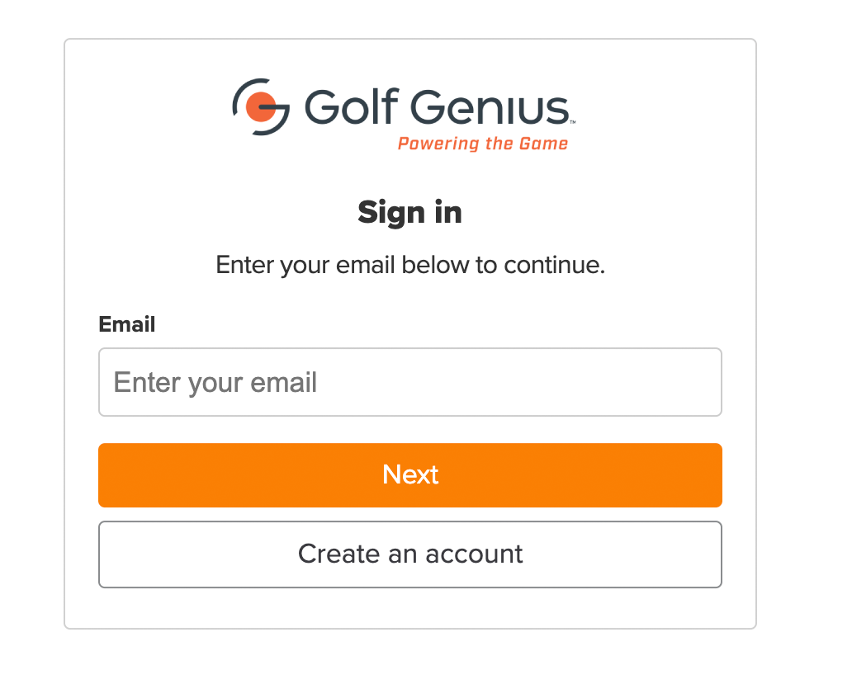Click the word 'Game' in the tagline
Image resolution: width=852 pixels, height=684 pixels.
pyautogui.click(x=543, y=144)
